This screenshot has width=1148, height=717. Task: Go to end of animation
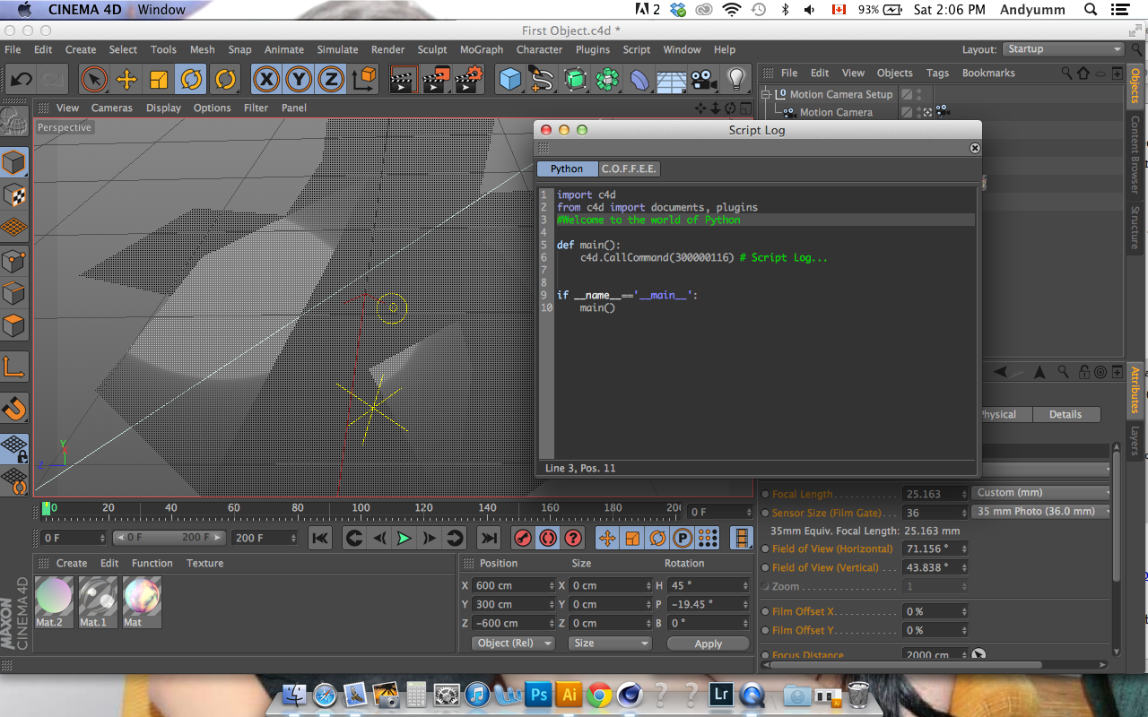488,538
